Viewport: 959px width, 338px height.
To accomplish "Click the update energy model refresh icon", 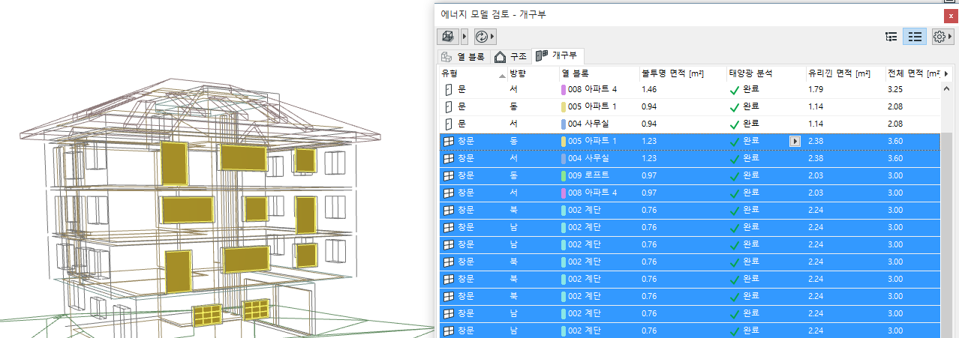I will tap(483, 36).
